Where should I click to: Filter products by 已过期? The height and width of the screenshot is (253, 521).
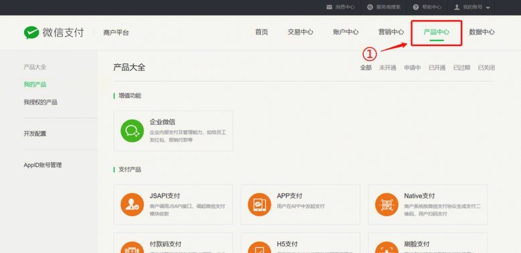tap(461, 67)
